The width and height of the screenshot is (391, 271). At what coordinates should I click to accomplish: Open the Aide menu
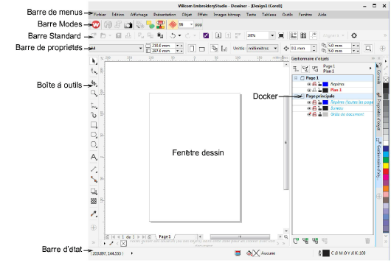pyautogui.click(x=322, y=15)
